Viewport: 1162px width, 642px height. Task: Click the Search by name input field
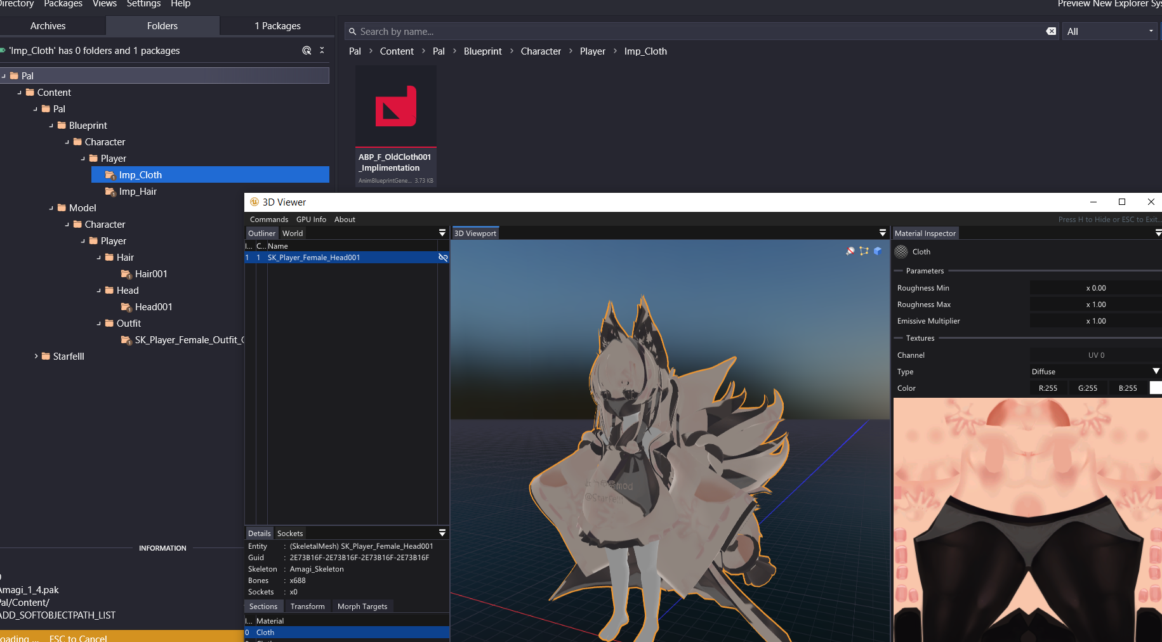700,32
